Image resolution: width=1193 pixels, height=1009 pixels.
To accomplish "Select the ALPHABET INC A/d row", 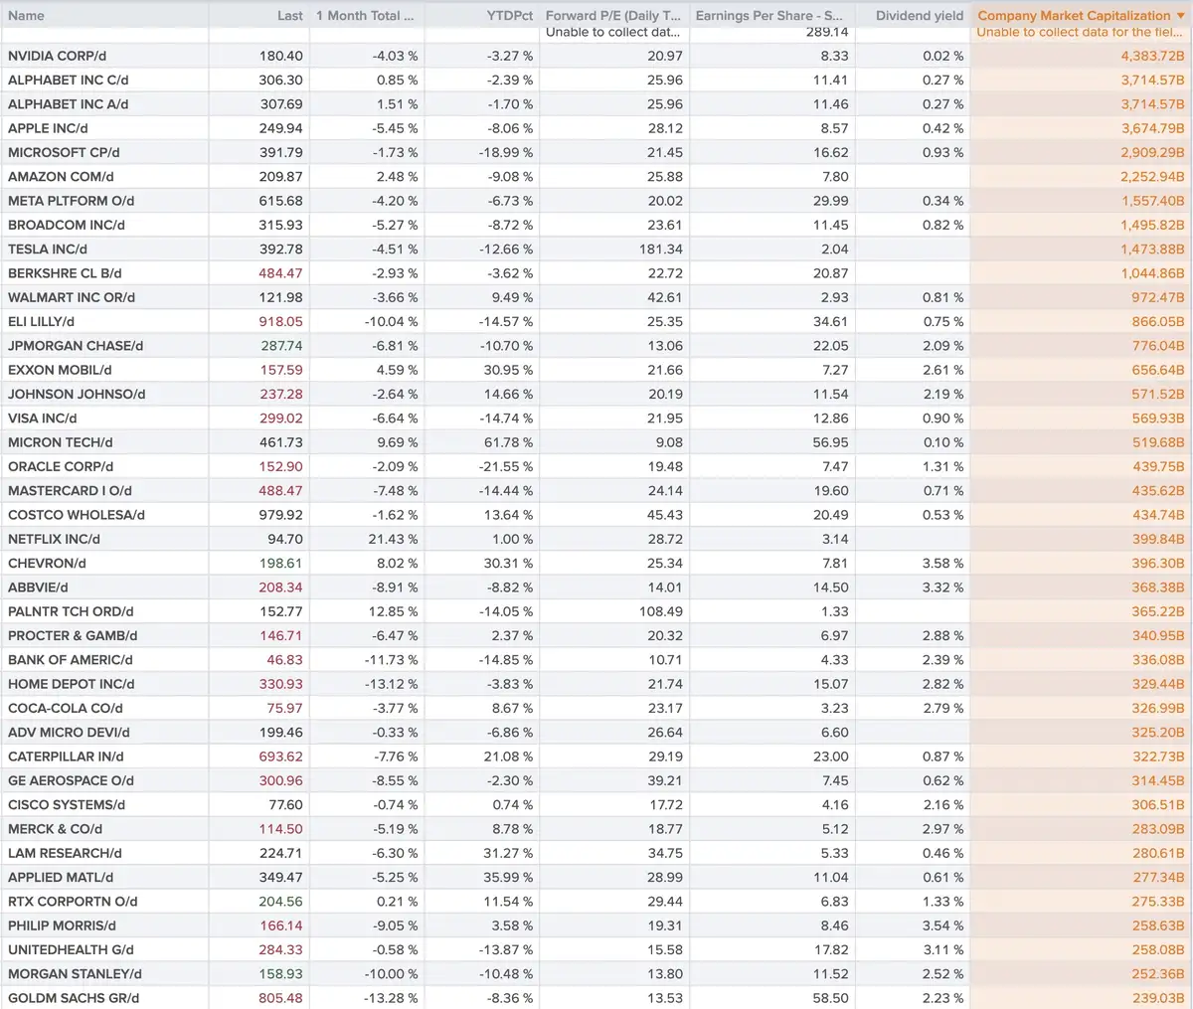I will (596, 104).
